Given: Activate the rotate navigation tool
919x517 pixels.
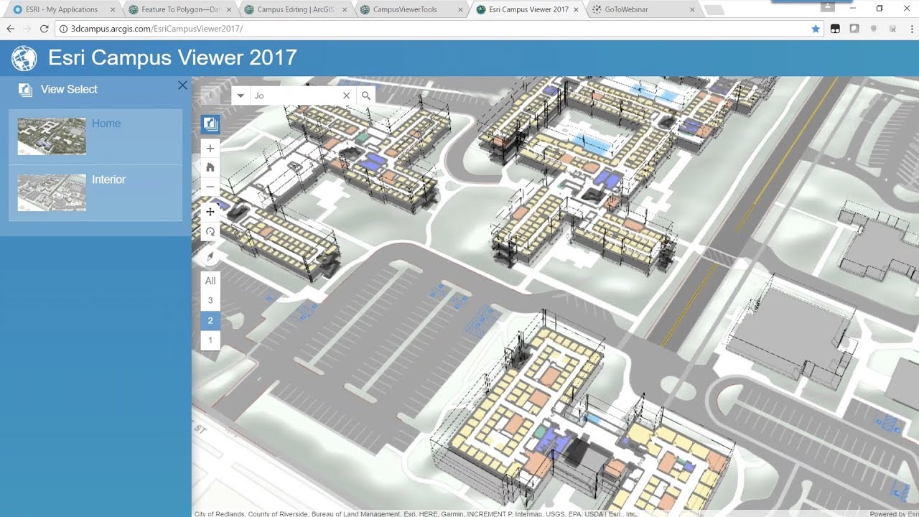Looking at the screenshot, I should (x=210, y=231).
